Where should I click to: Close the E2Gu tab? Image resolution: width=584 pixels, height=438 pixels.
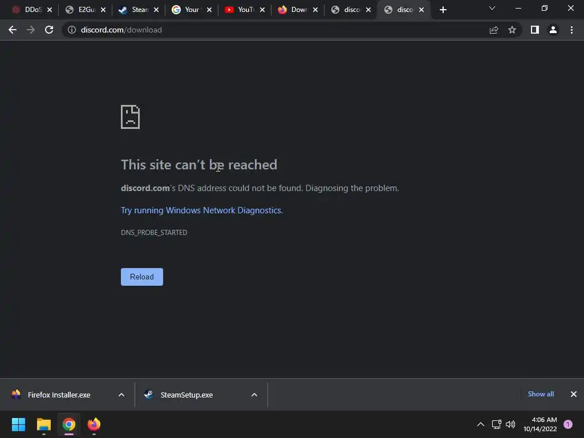tap(103, 10)
